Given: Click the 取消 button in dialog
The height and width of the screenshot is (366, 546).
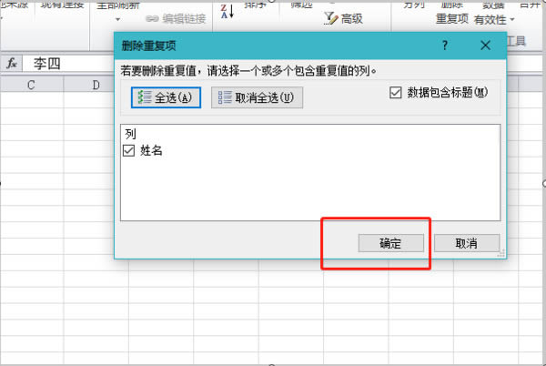Looking at the screenshot, I should click(466, 243).
